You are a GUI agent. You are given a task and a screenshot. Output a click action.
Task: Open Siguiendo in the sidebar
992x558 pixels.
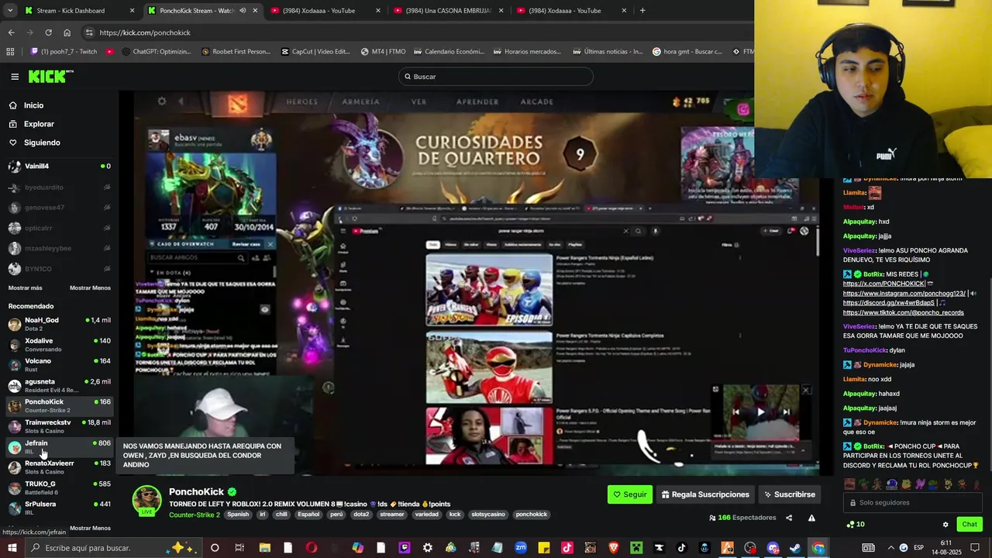tap(42, 143)
